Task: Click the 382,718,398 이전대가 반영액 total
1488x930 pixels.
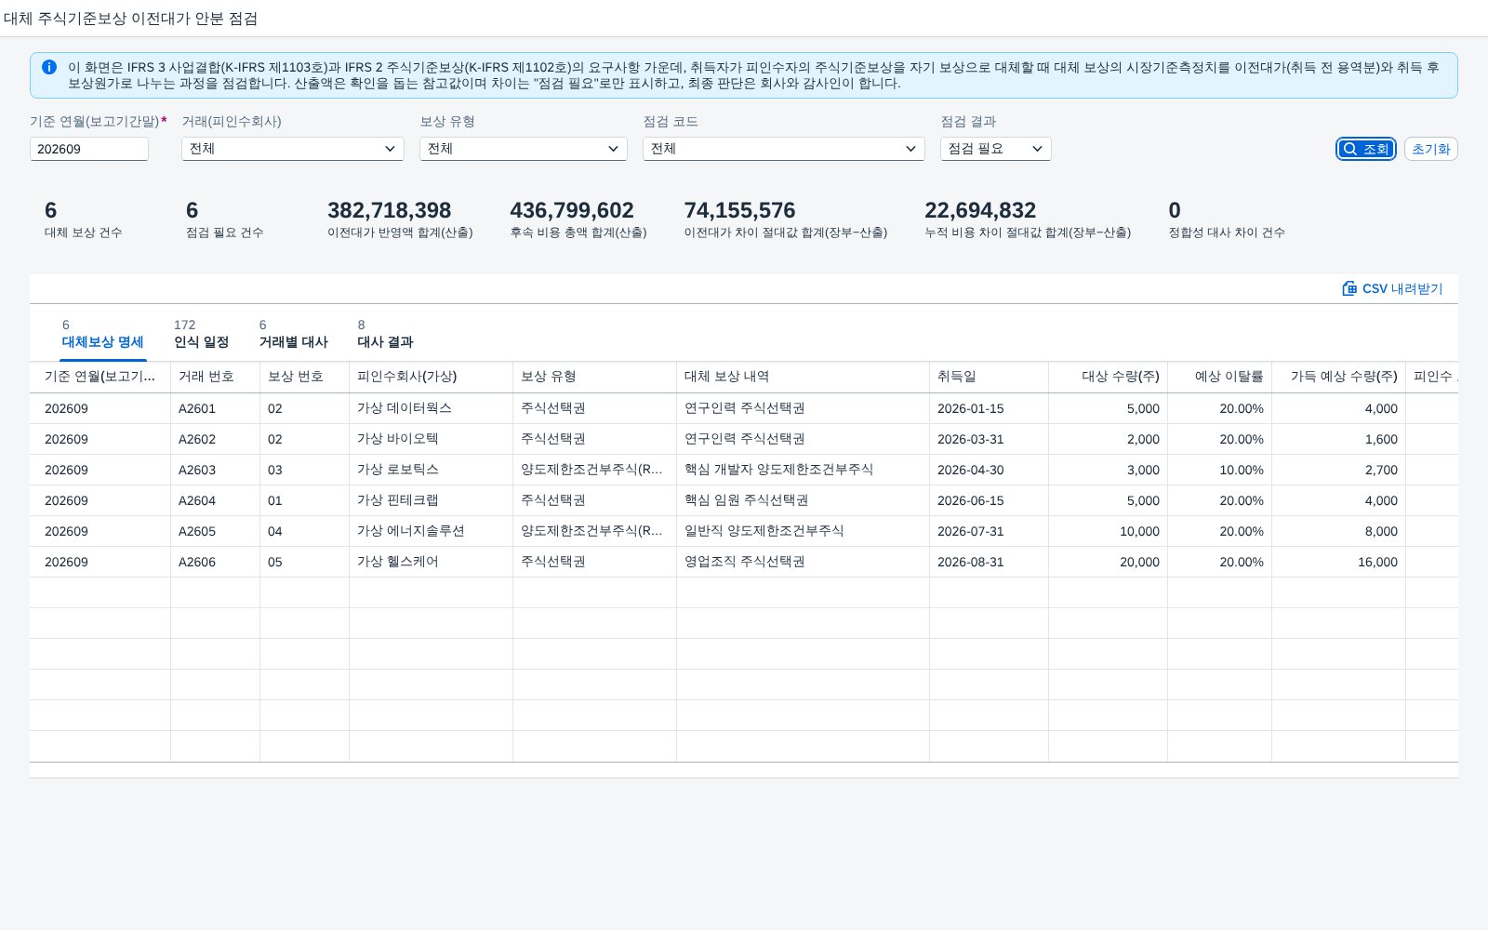Action: (x=390, y=210)
